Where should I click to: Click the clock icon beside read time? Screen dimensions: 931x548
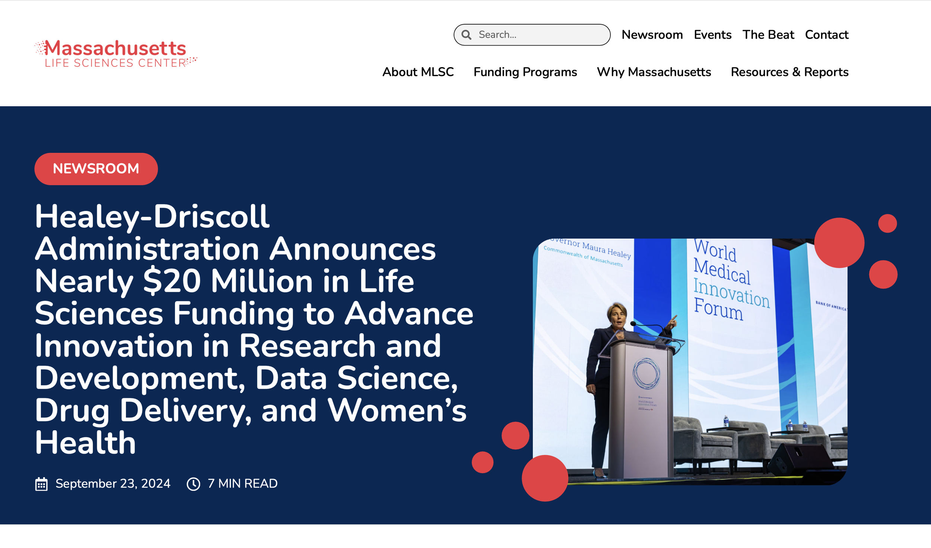(193, 484)
